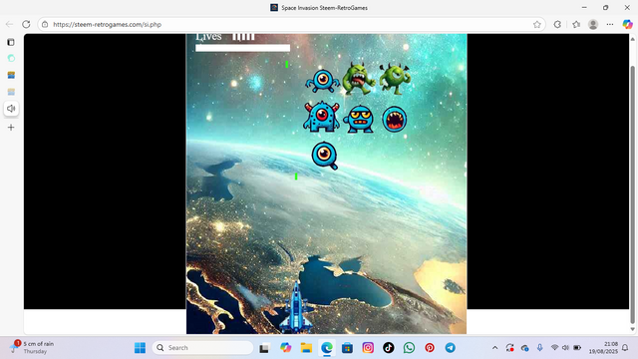Click the lone blue eyeball alien below
Image resolution: width=638 pixels, height=359 pixels.
pos(325,156)
